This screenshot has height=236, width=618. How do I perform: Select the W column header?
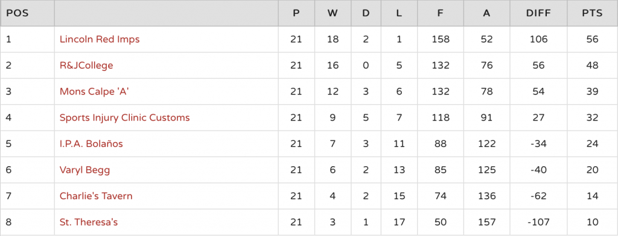[333, 13]
